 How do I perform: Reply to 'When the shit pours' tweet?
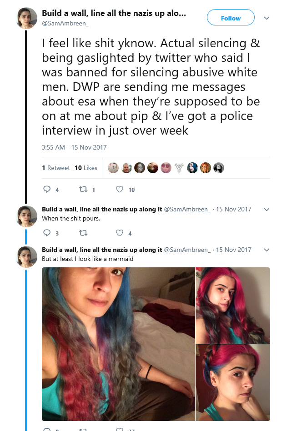(47, 233)
